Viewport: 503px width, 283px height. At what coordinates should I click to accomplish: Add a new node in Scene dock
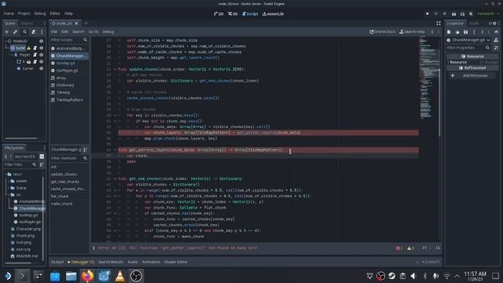coord(7,31)
